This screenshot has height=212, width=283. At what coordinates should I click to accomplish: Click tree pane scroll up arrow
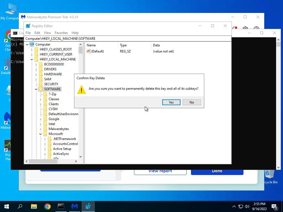[80, 44]
